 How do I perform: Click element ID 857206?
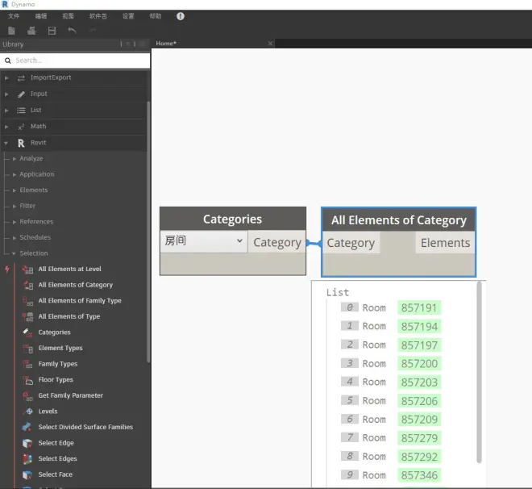[x=419, y=401]
